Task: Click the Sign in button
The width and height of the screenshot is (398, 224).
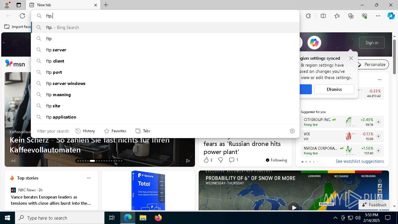Action: click(372, 43)
